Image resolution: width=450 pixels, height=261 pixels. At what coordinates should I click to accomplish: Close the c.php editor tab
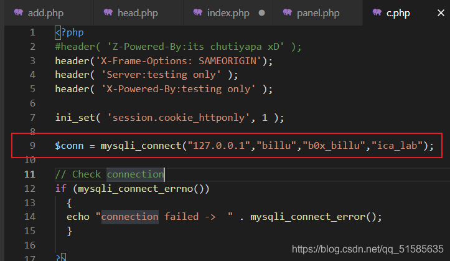click(441, 13)
